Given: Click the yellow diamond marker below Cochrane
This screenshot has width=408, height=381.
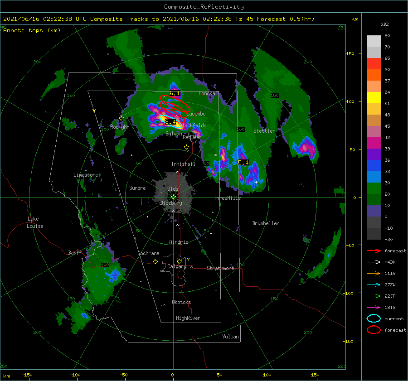Looking at the screenshot, I should [x=155, y=261].
